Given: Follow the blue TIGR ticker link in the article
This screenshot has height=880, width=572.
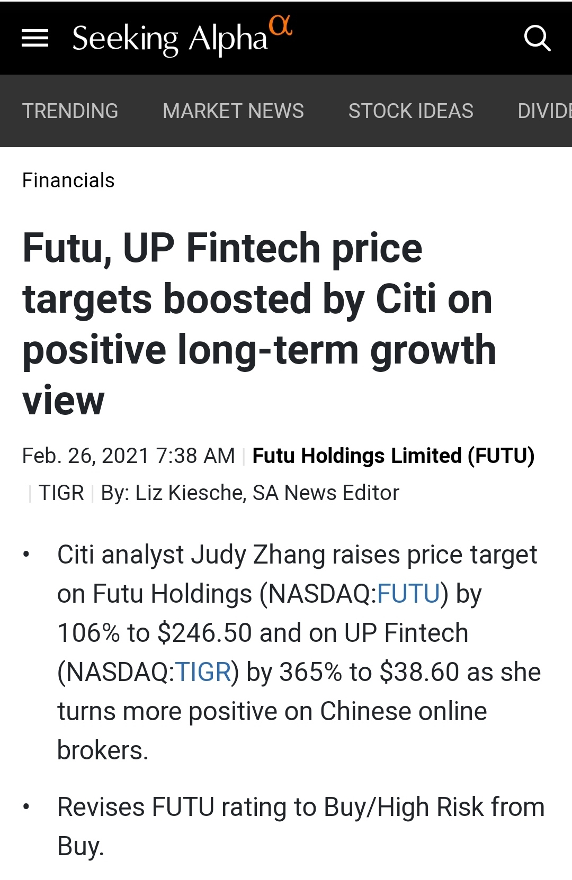Looking at the screenshot, I should point(203,672).
